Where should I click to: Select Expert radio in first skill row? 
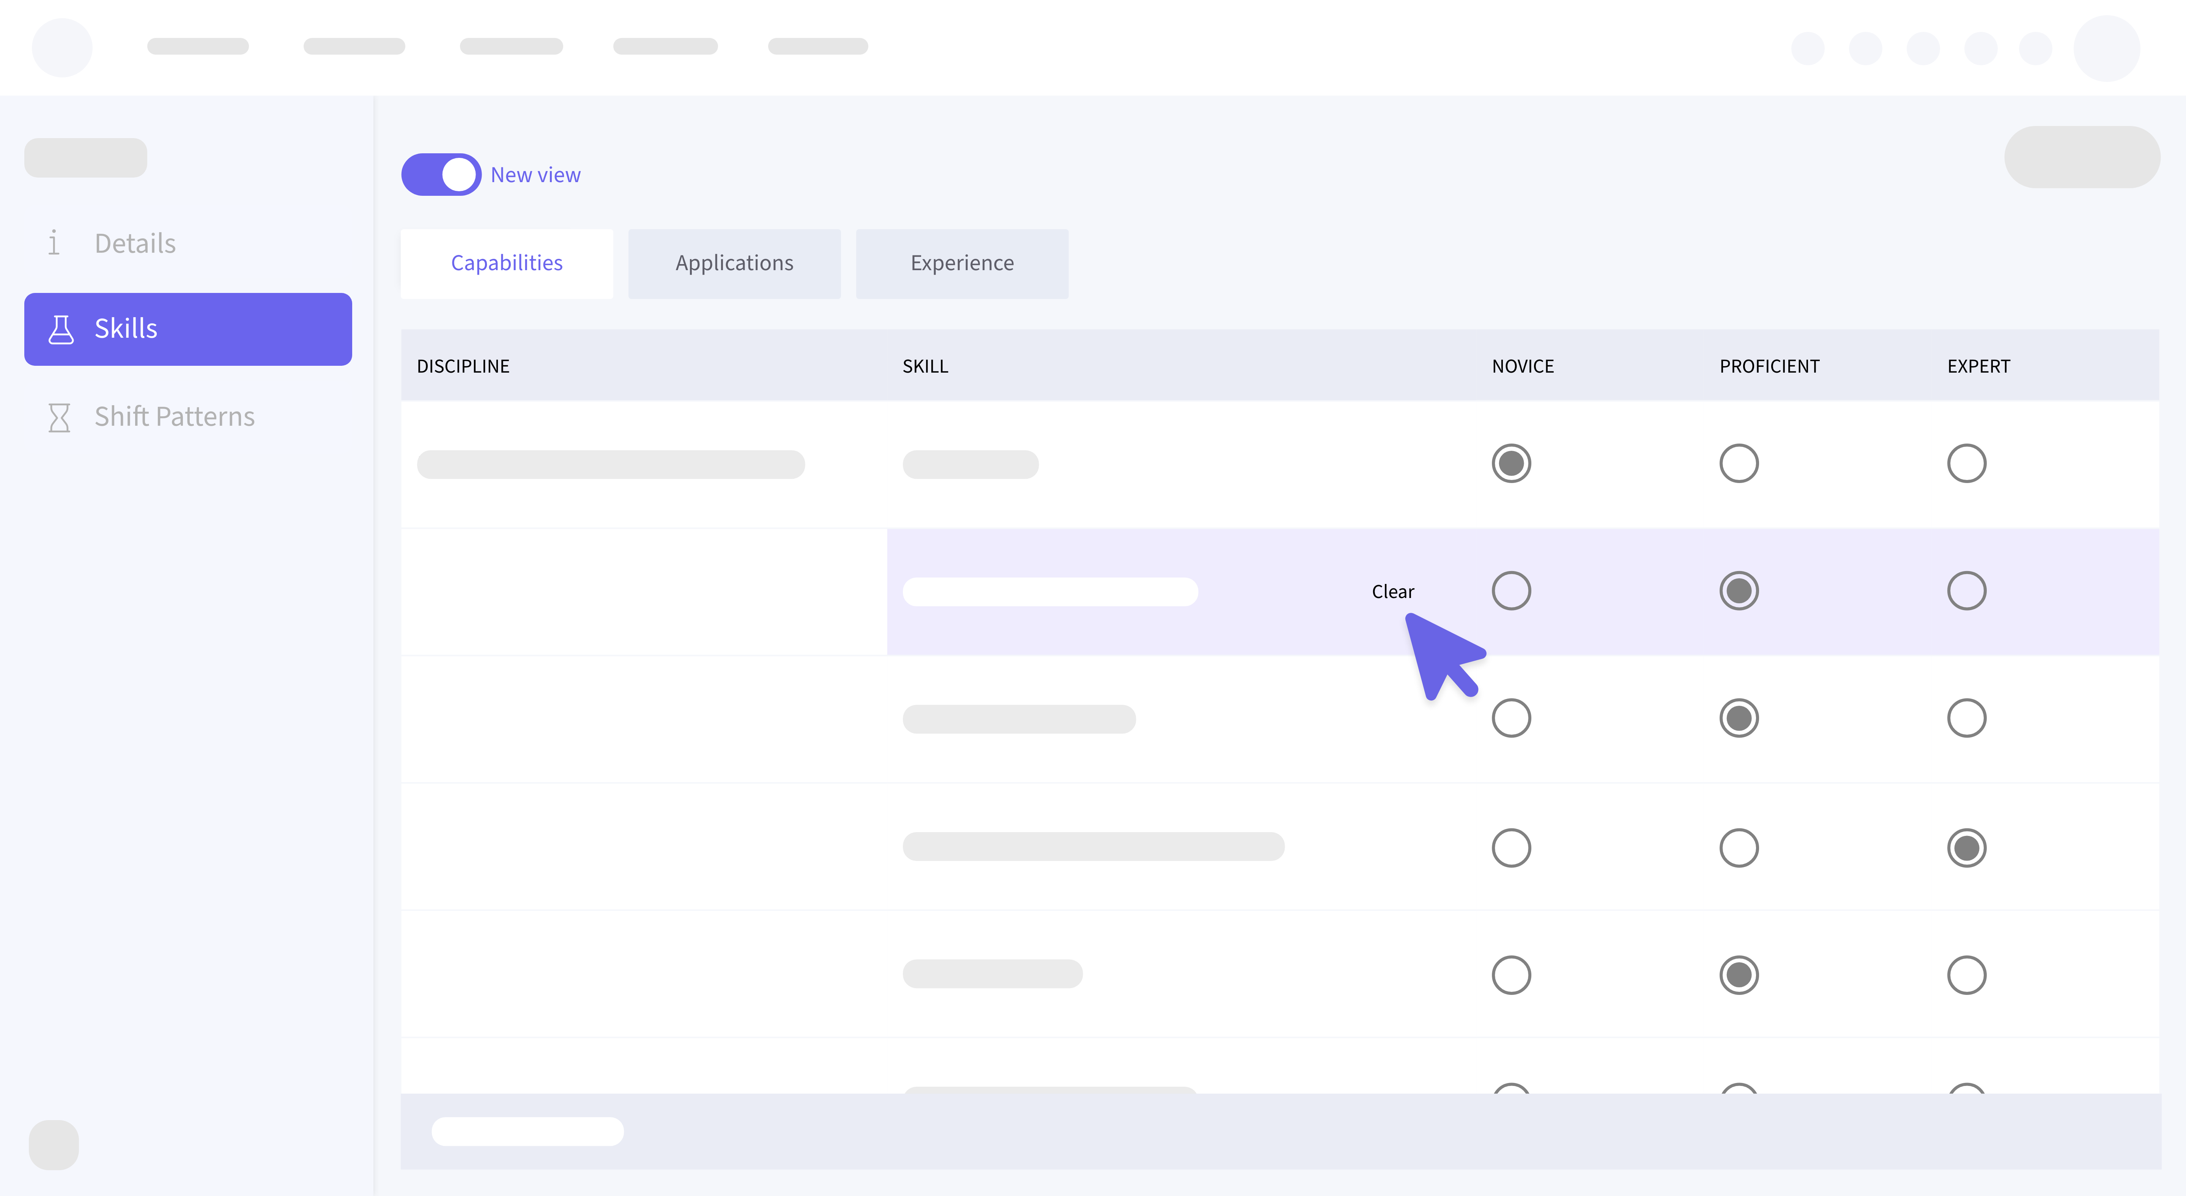[x=1966, y=464]
